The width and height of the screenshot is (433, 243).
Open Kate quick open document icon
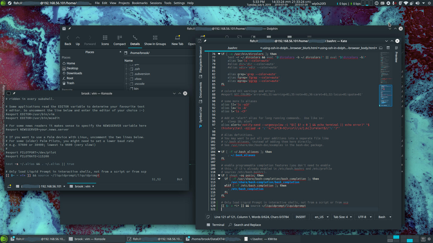point(381,48)
